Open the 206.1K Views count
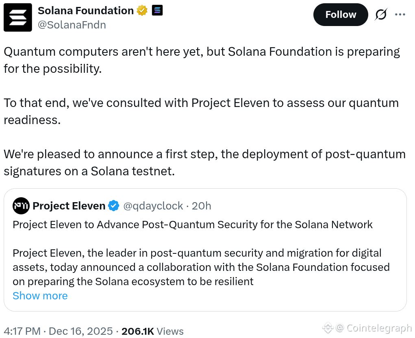 [x=152, y=331]
